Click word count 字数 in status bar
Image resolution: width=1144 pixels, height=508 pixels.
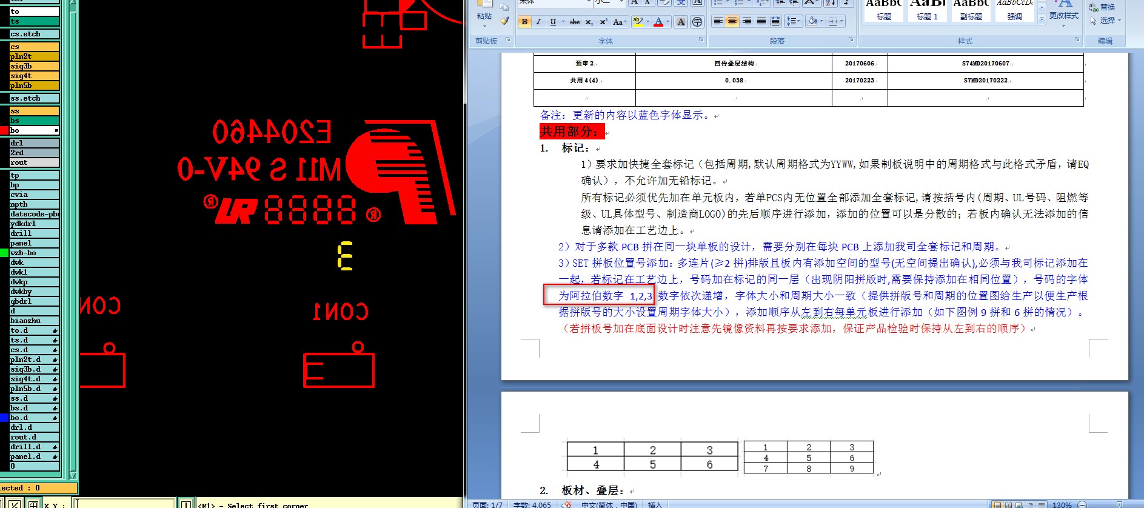click(532, 504)
